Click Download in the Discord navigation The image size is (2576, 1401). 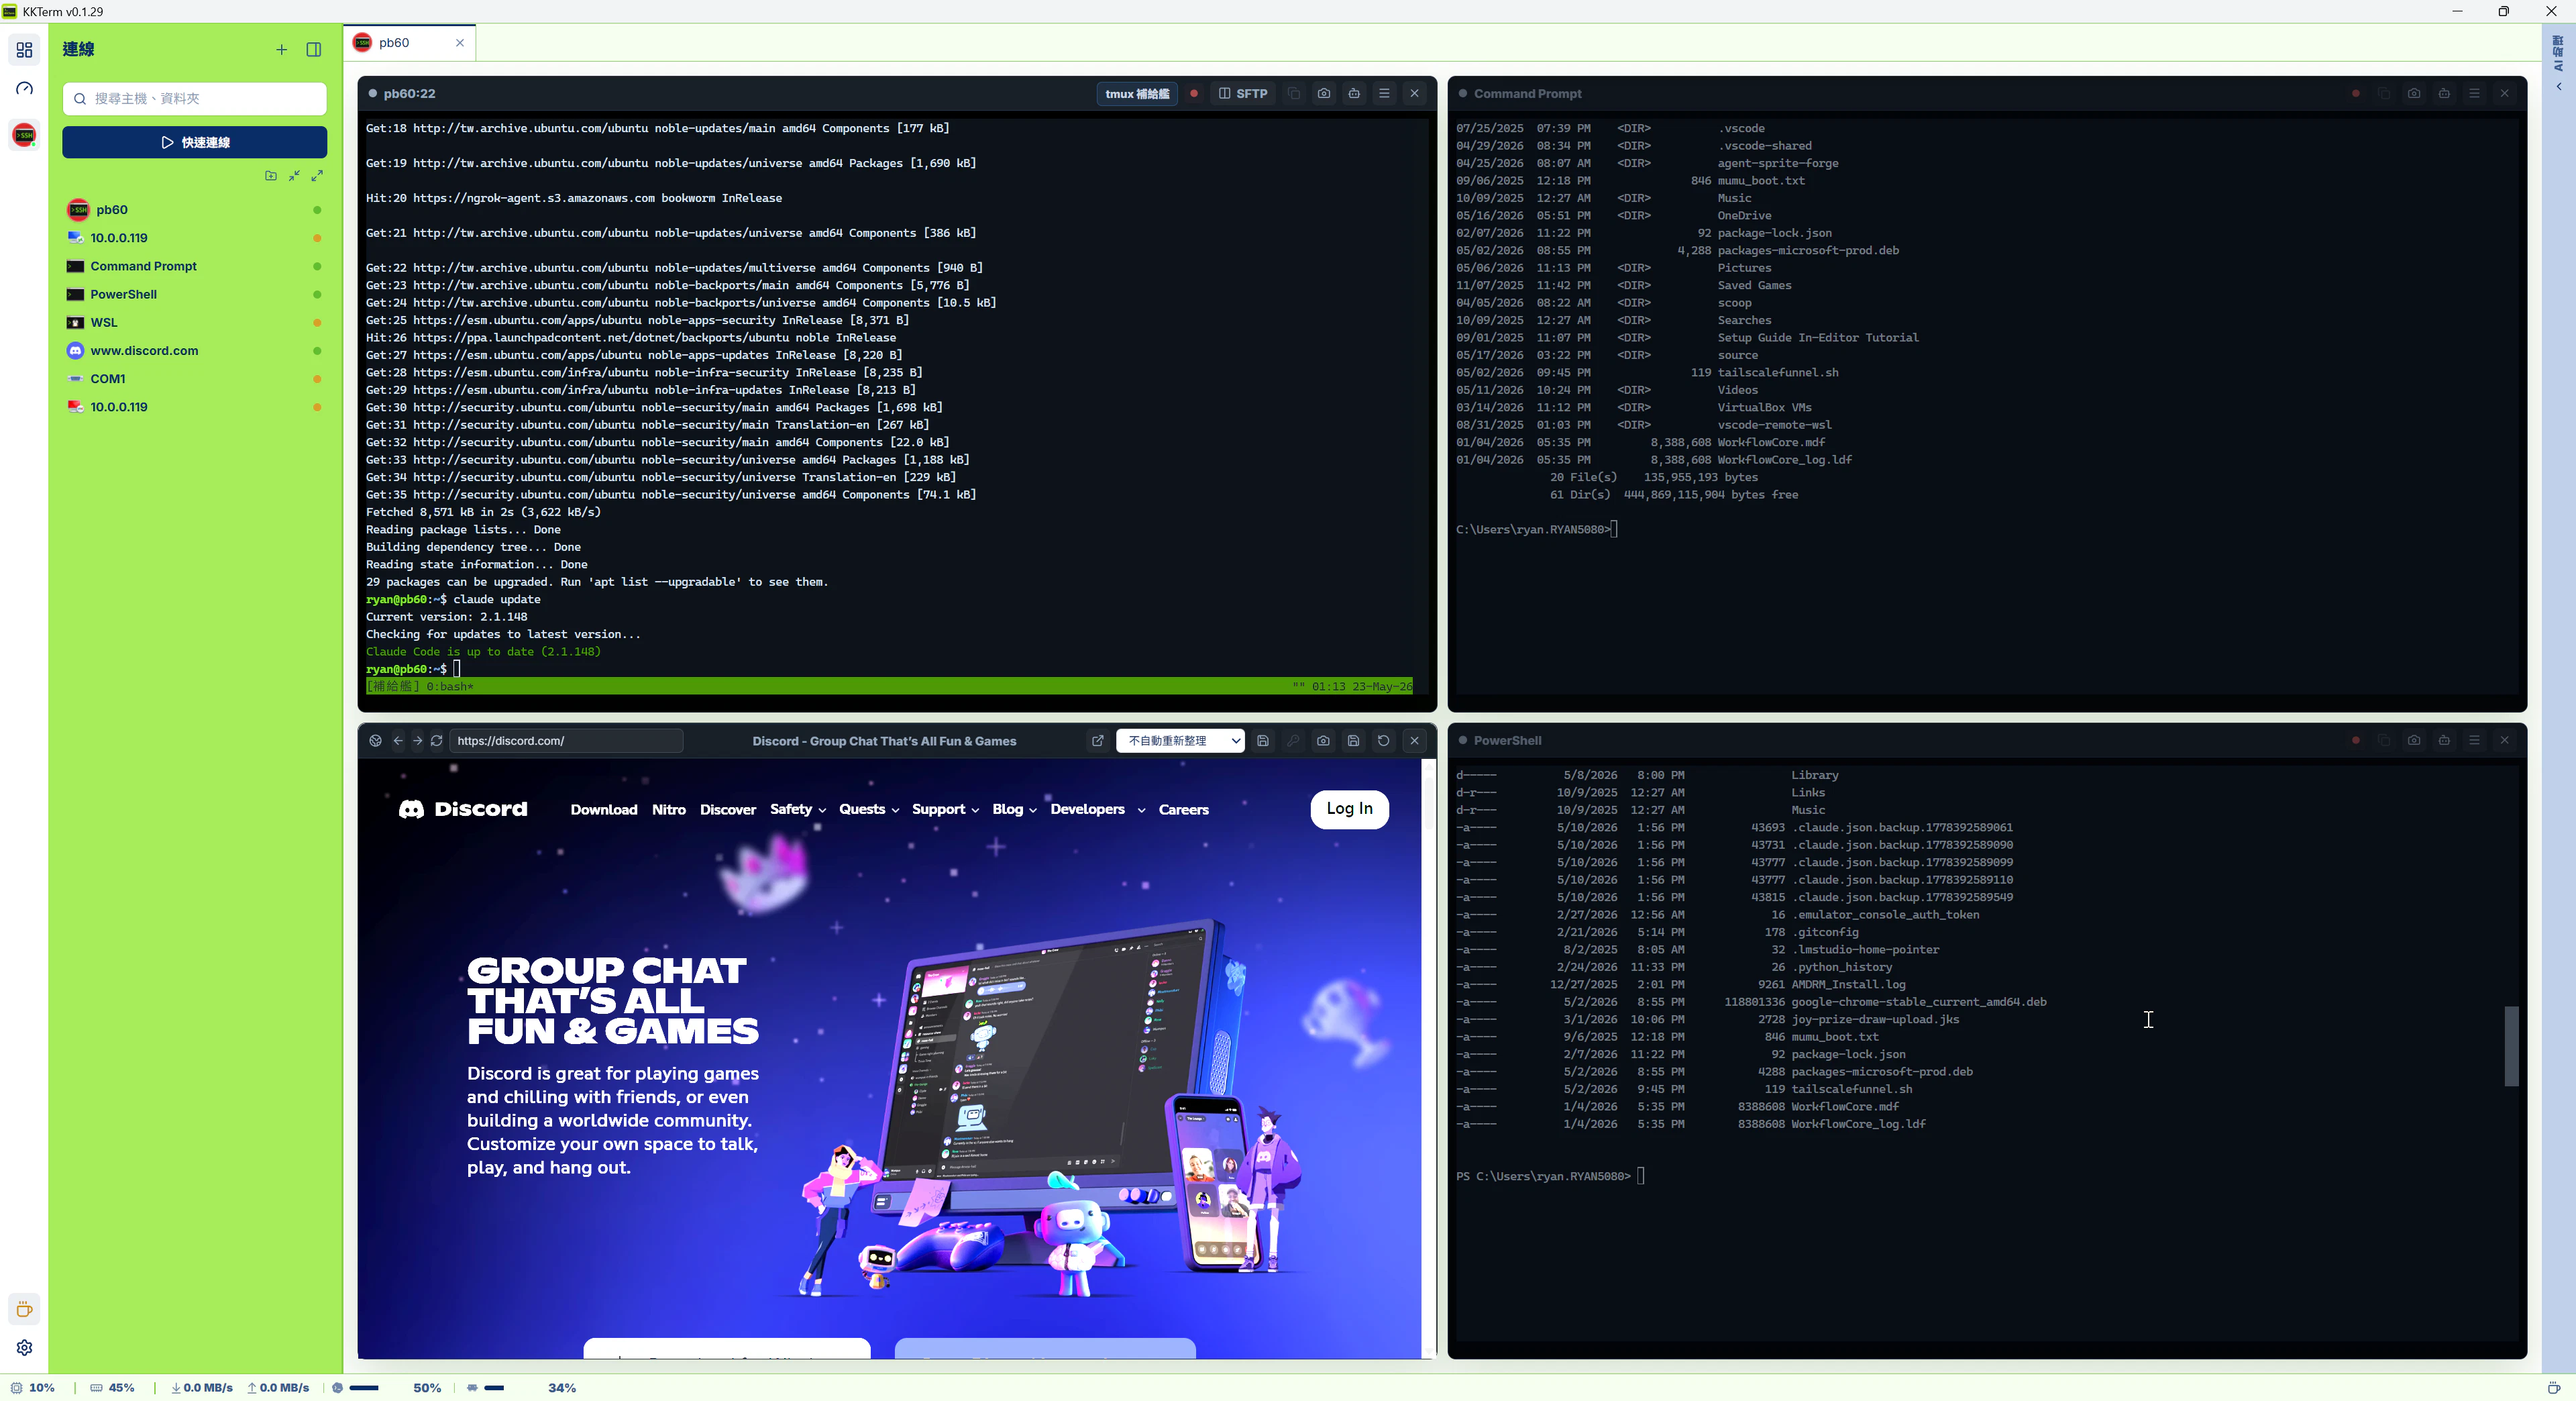click(603, 810)
